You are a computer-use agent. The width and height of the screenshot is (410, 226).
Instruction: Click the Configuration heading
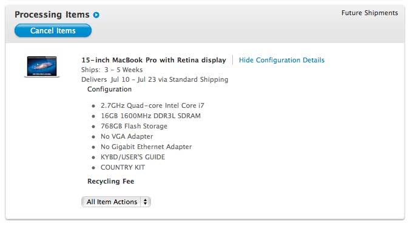coord(109,89)
